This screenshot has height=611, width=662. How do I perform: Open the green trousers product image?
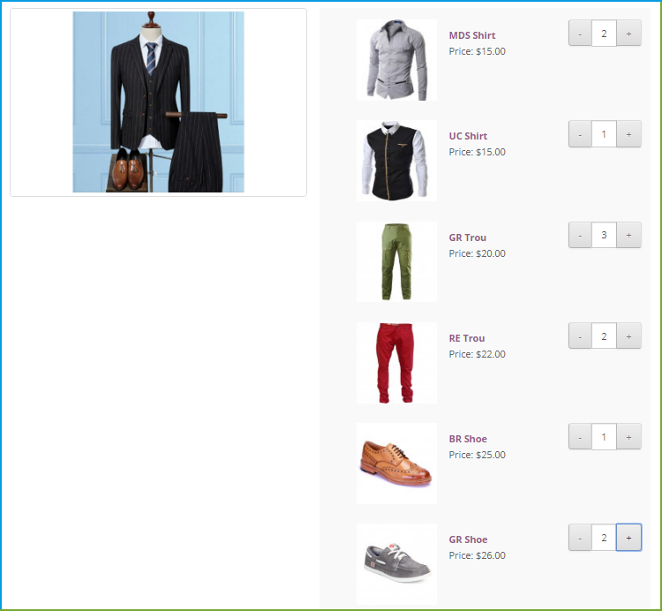(x=396, y=262)
